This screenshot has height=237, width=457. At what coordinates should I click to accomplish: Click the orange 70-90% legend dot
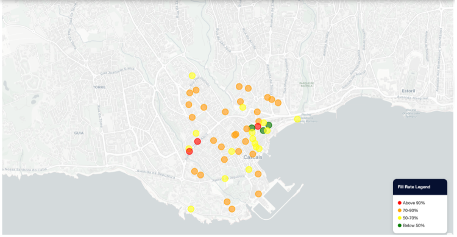pos(400,210)
